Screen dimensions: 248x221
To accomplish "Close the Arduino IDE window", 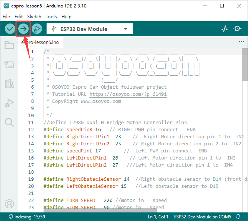I will click(239, 6).
